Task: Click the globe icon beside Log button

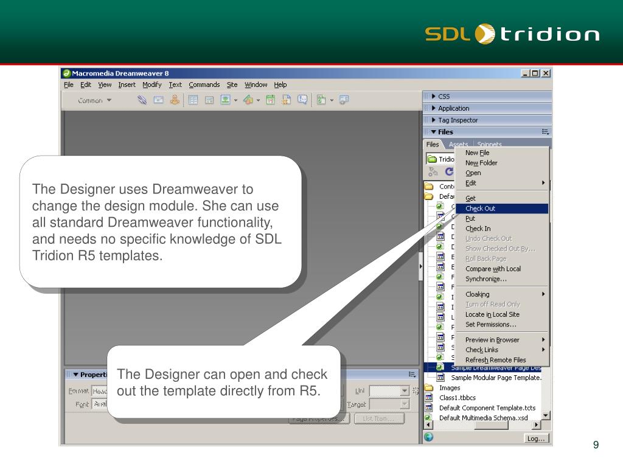Action: [429, 437]
